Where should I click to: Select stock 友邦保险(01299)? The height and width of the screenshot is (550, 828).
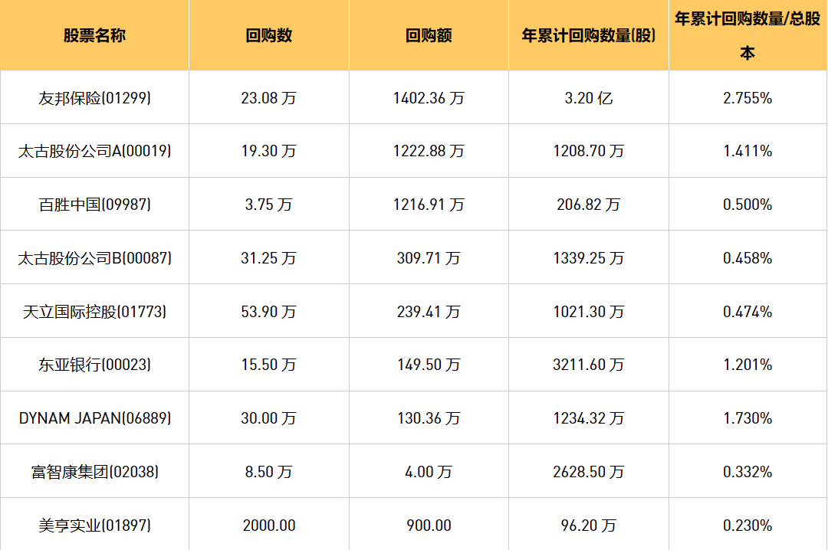(94, 98)
